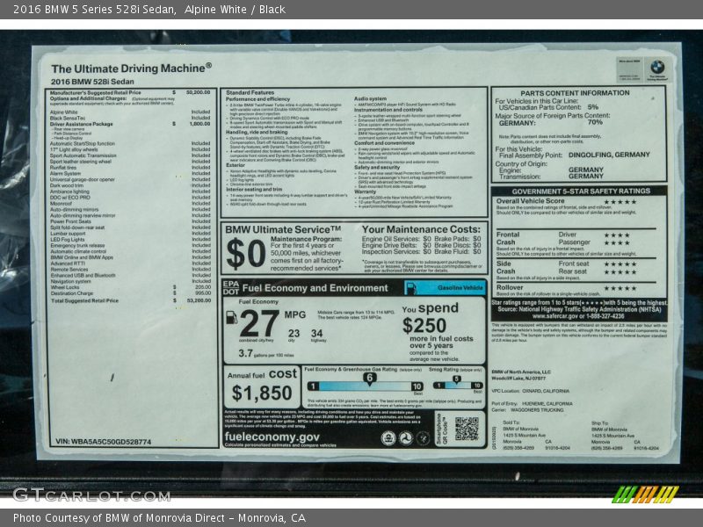Click the Gasoline Vehicle label

[x=460, y=287]
